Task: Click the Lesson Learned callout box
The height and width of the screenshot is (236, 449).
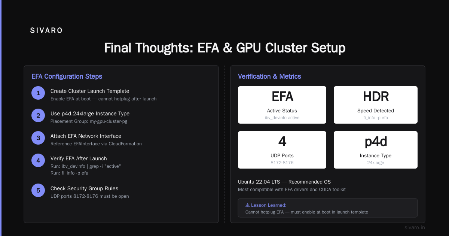Action: click(x=328, y=208)
